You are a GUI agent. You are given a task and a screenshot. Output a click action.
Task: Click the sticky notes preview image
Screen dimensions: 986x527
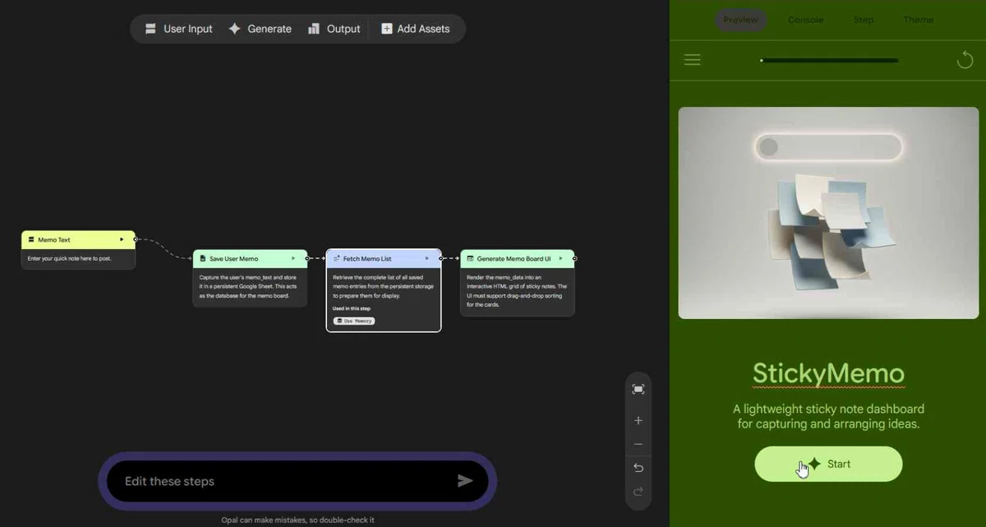[828, 213]
